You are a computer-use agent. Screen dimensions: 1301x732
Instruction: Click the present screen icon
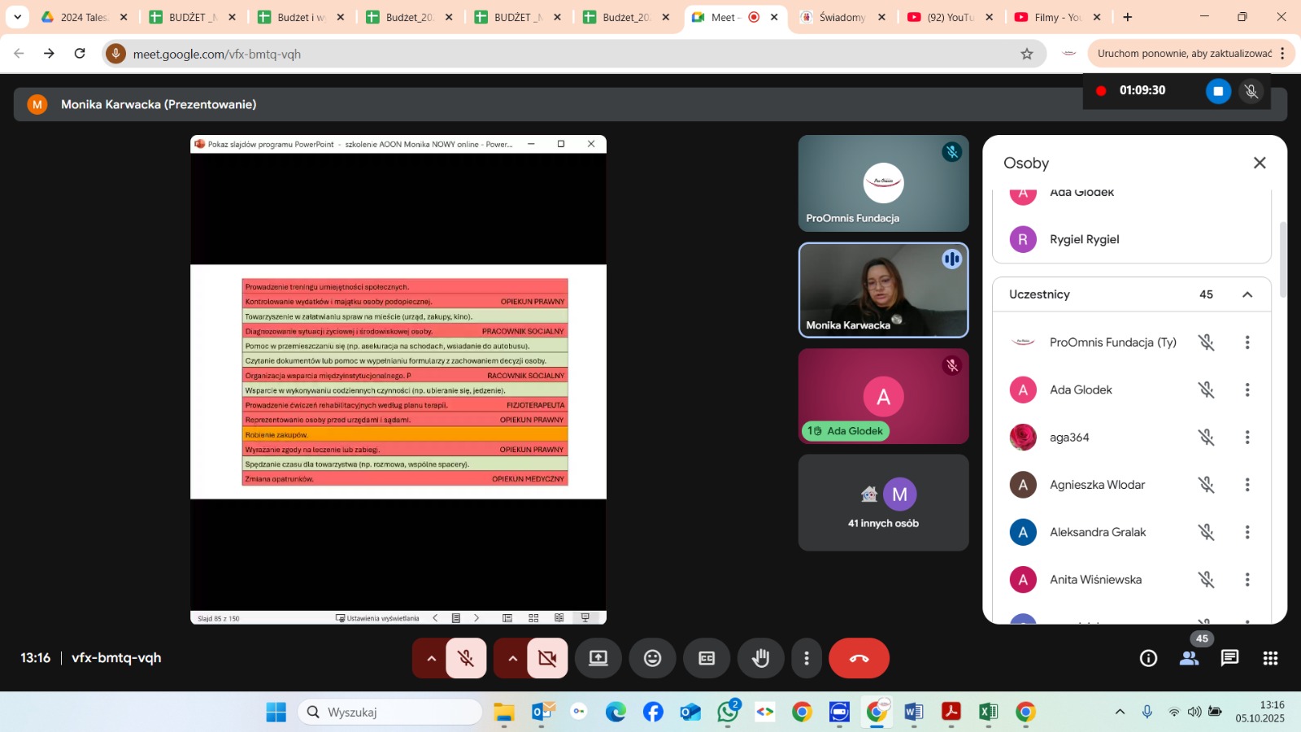(x=598, y=658)
